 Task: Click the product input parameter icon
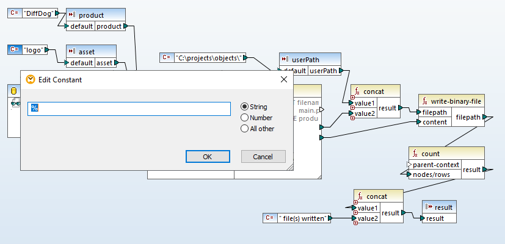[x=71, y=15]
